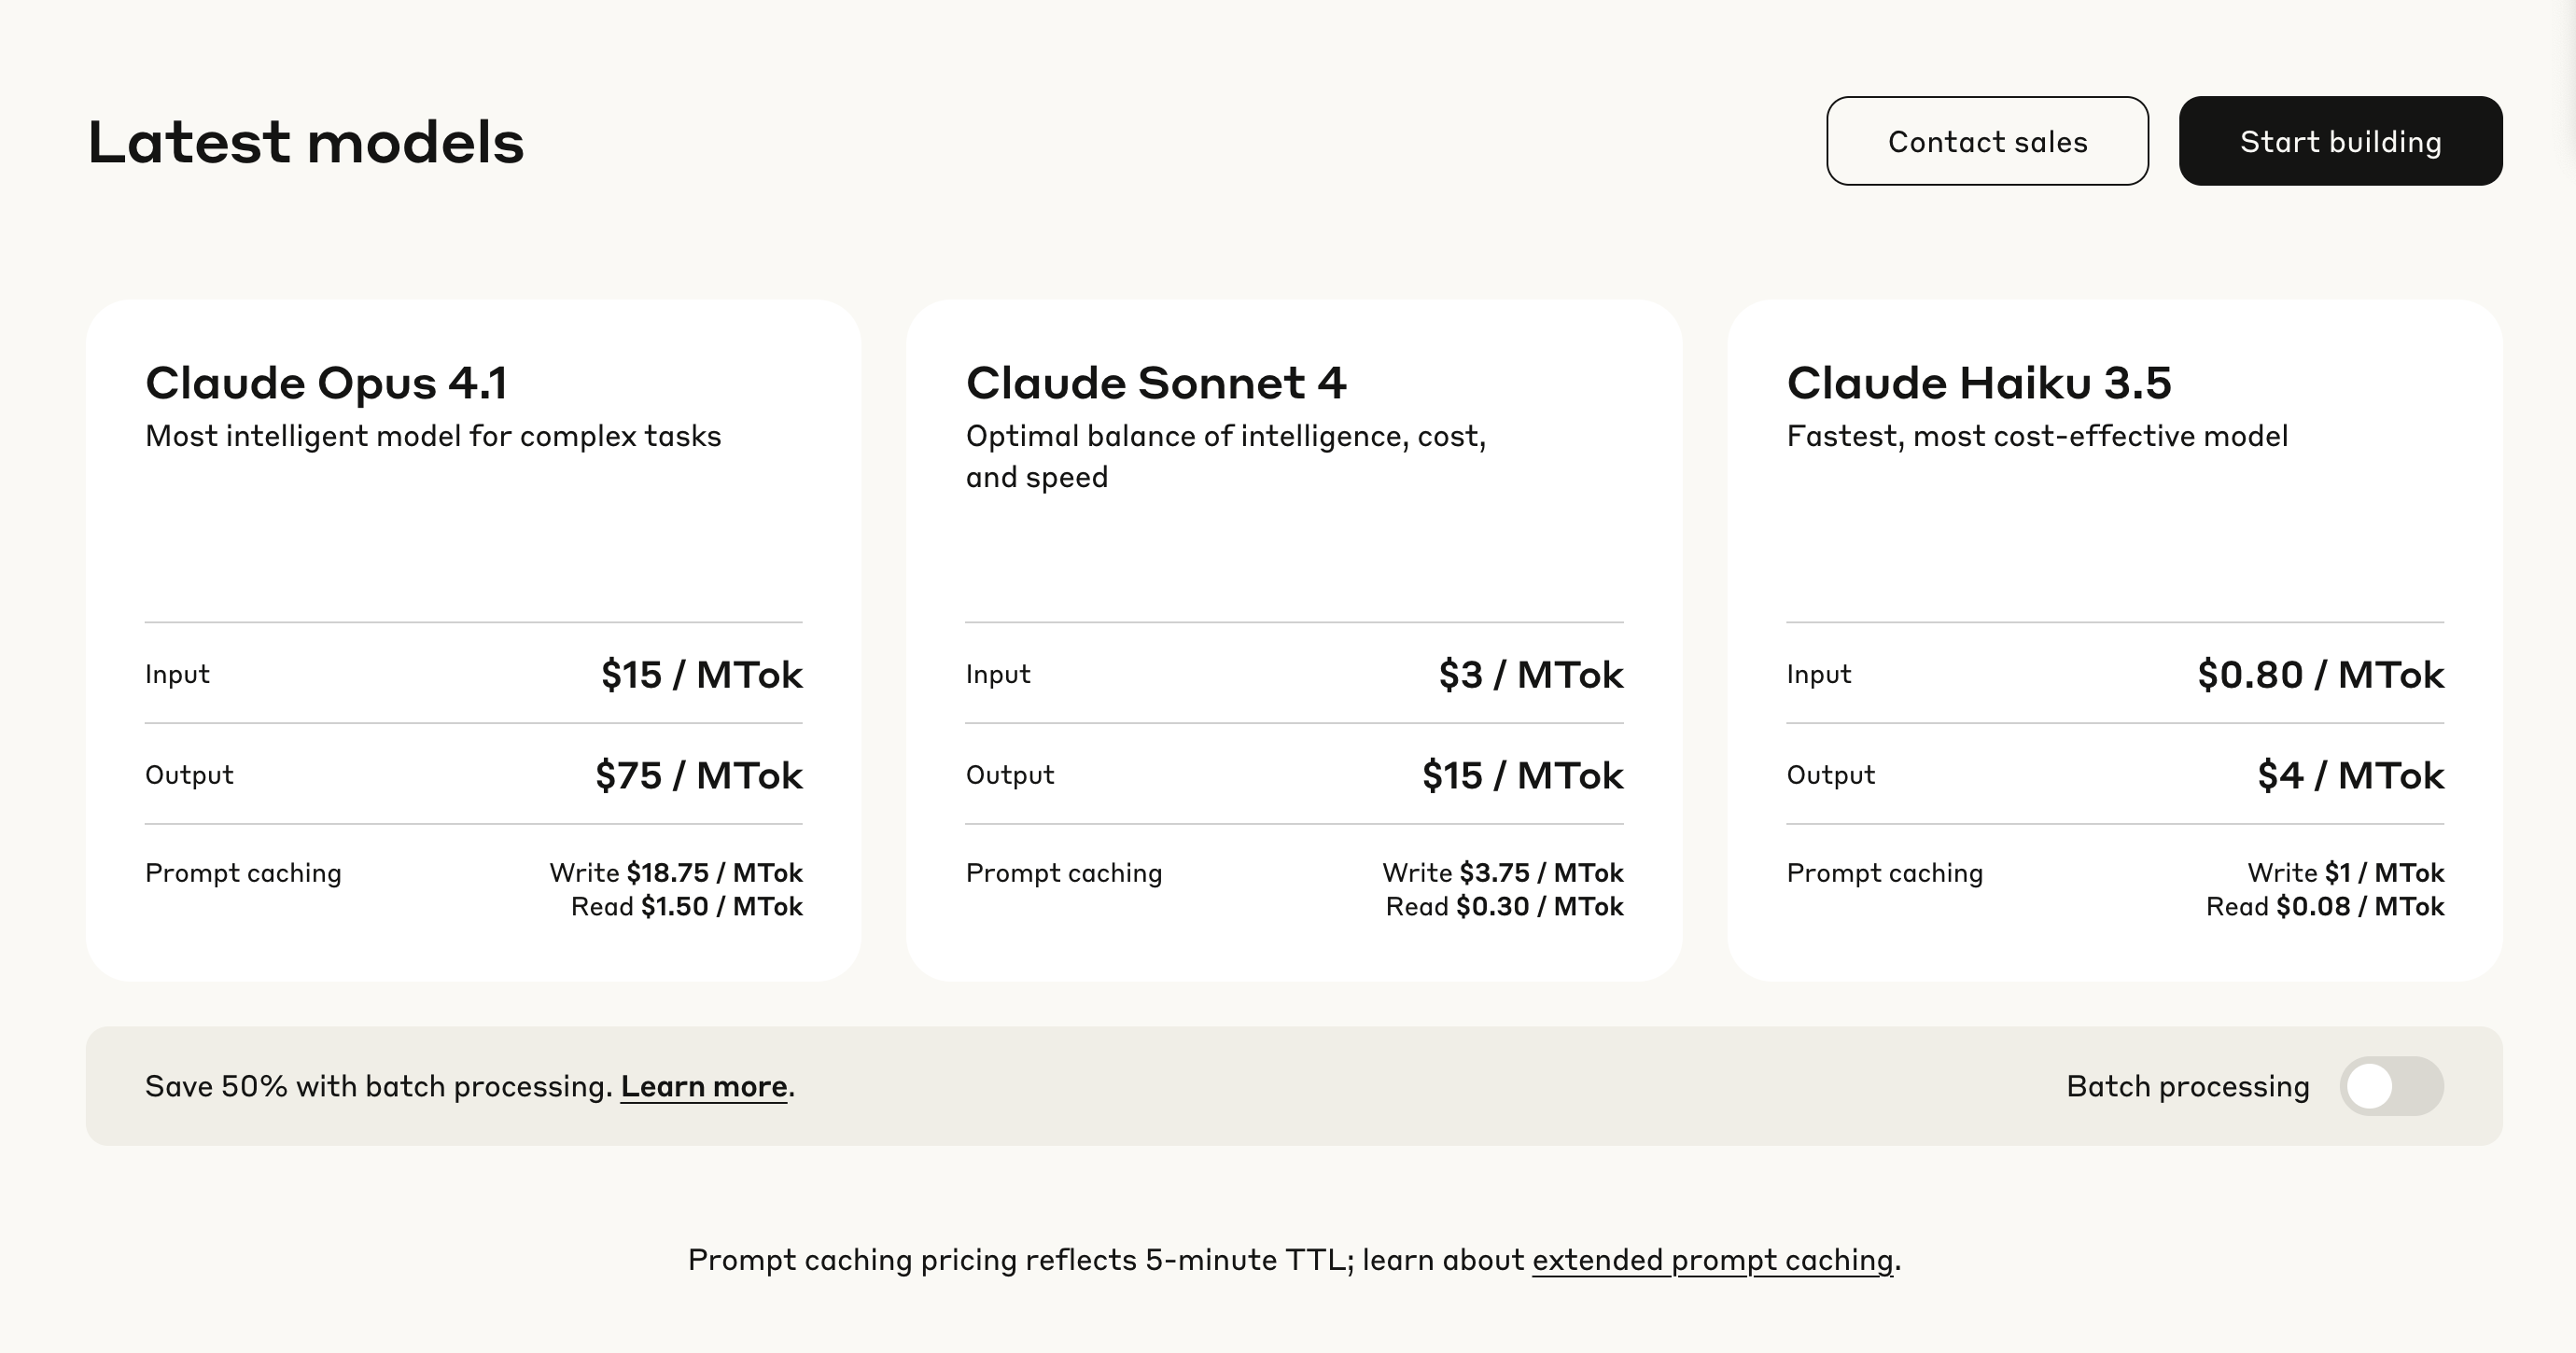Click the Prompt caching label in Haiku card
The width and height of the screenshot is (2576, 1353).
pos(1885,874)
